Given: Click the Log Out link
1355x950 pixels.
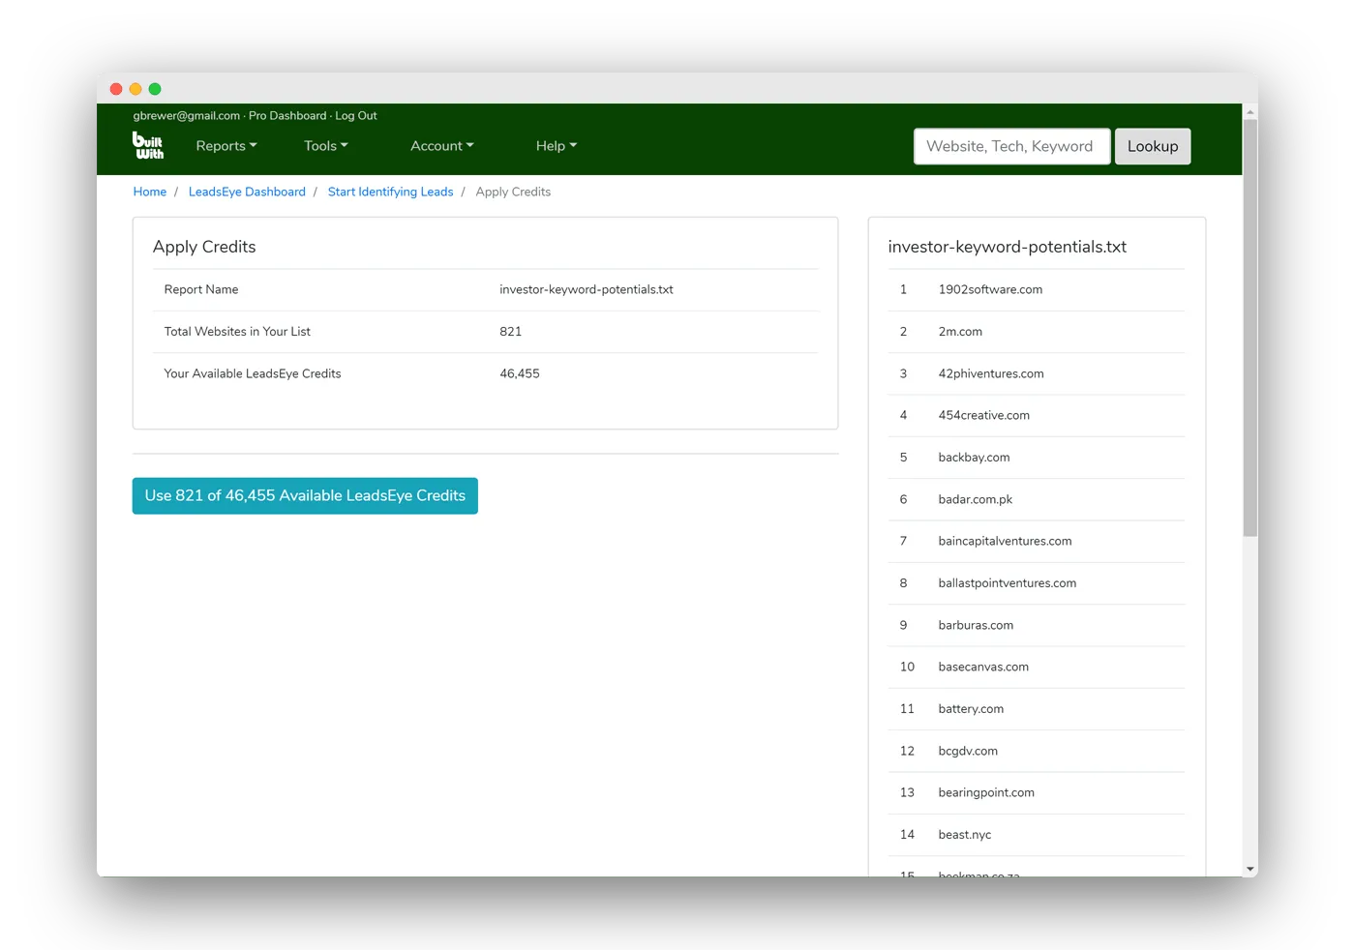Looking at the screenshot, I should 356,115.
